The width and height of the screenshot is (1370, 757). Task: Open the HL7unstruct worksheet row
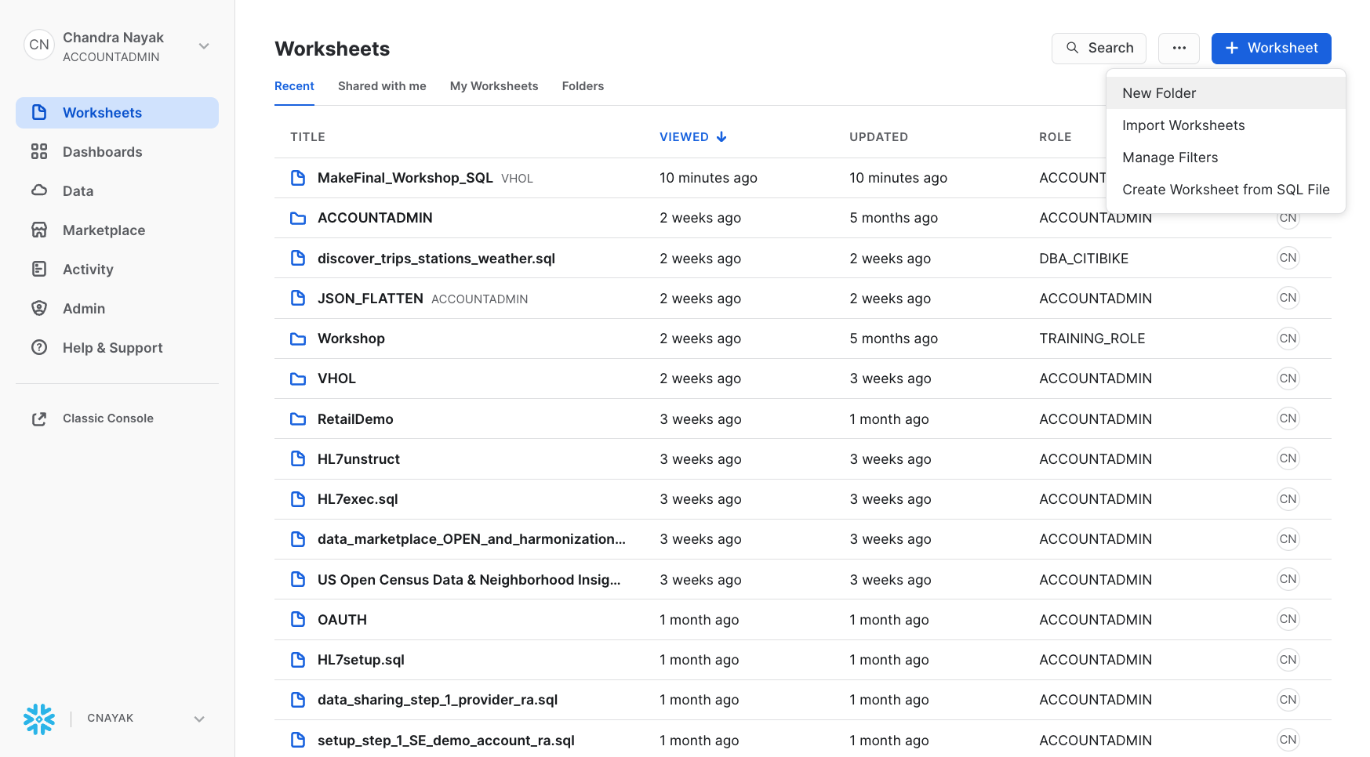click(358, 459)
